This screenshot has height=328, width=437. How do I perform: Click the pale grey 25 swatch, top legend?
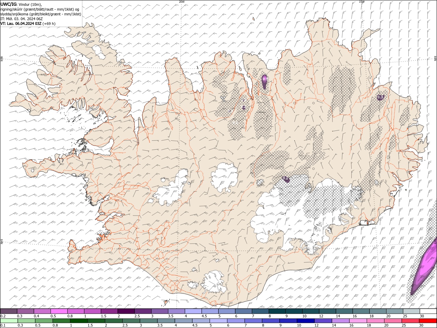411,311
